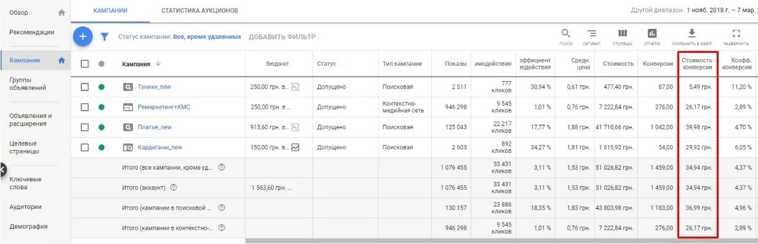Click the horizontal scrollbar below the table
The width and height of the screenshot is (758, 244).
coord(501,241)
